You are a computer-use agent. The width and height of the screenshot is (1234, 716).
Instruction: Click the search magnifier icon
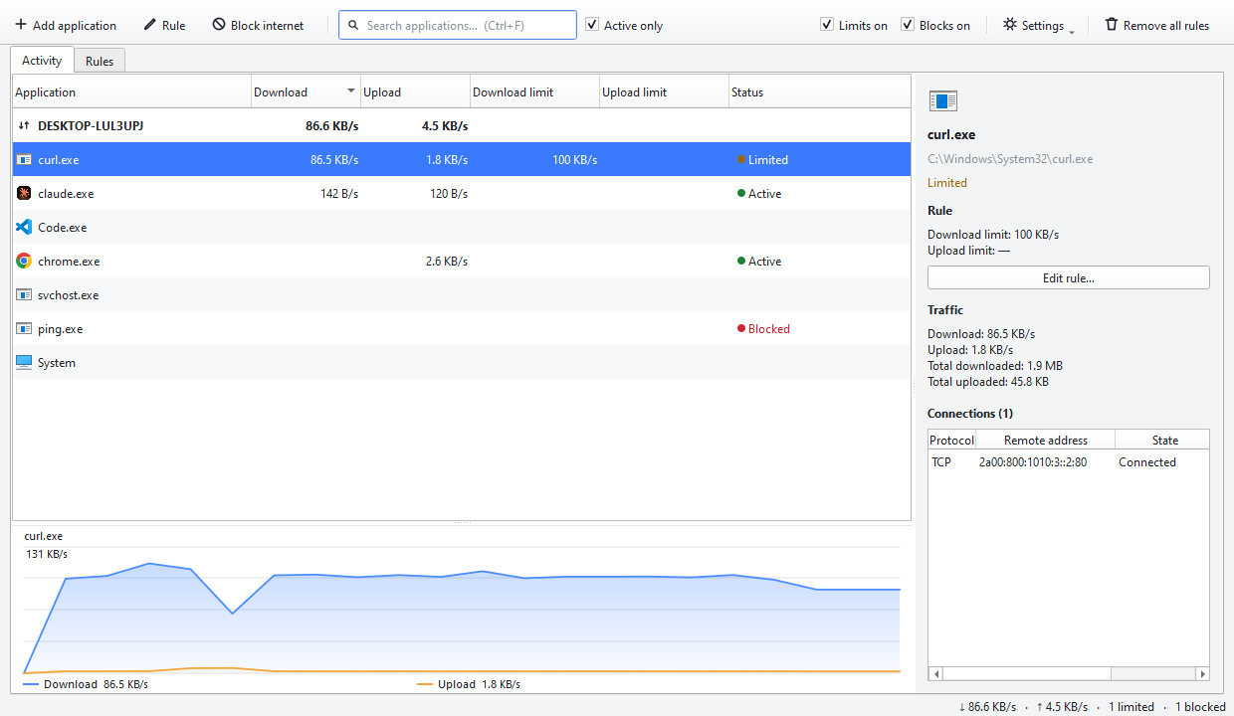353,25
